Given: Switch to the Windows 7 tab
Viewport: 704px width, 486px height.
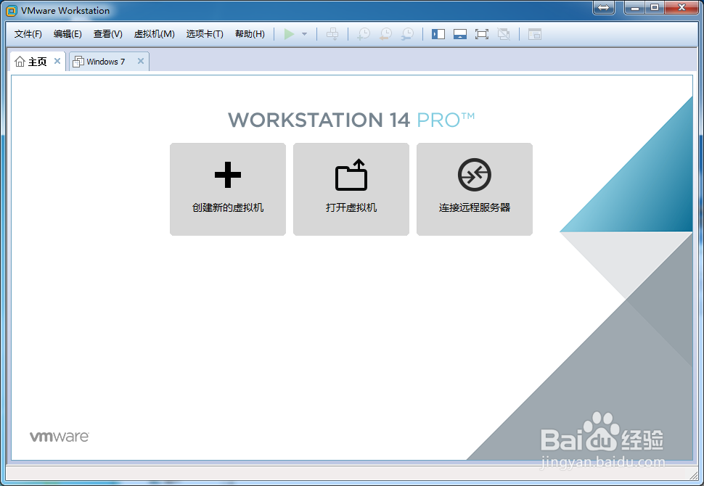Looking at the screenshot, I should click(105, 61).
